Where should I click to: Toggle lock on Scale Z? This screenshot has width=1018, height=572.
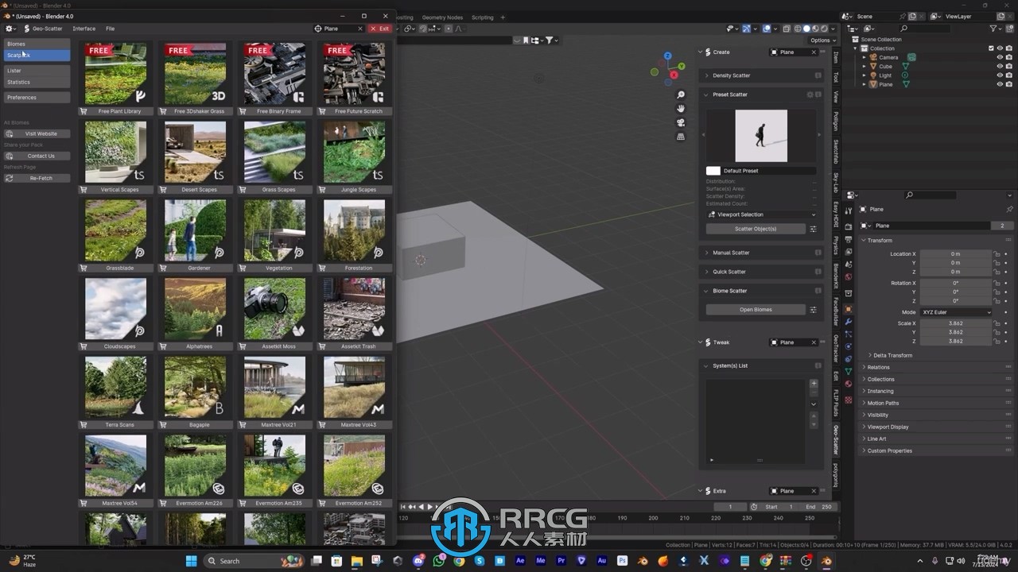coord(997,341)
